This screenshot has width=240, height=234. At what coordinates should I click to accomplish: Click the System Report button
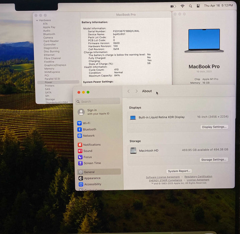179,171
